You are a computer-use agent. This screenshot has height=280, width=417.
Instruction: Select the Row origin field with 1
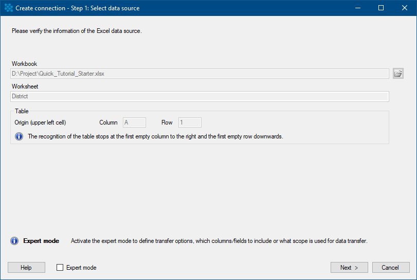click(x=190, y=122)
